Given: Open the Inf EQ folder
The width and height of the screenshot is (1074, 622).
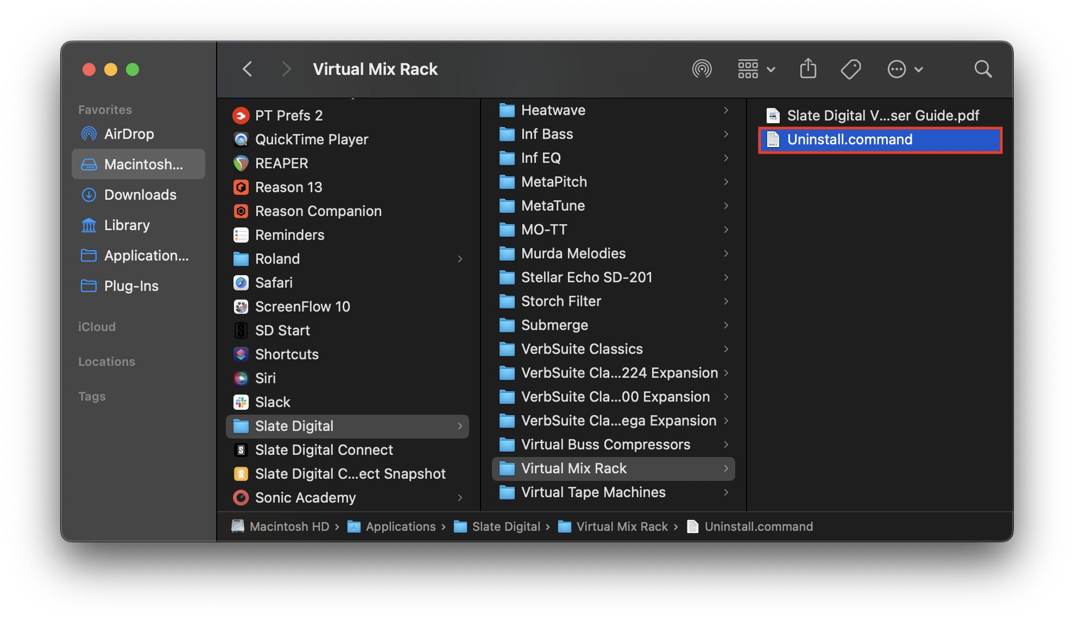Looking at the screenshot, I should (x=614, y=158).
